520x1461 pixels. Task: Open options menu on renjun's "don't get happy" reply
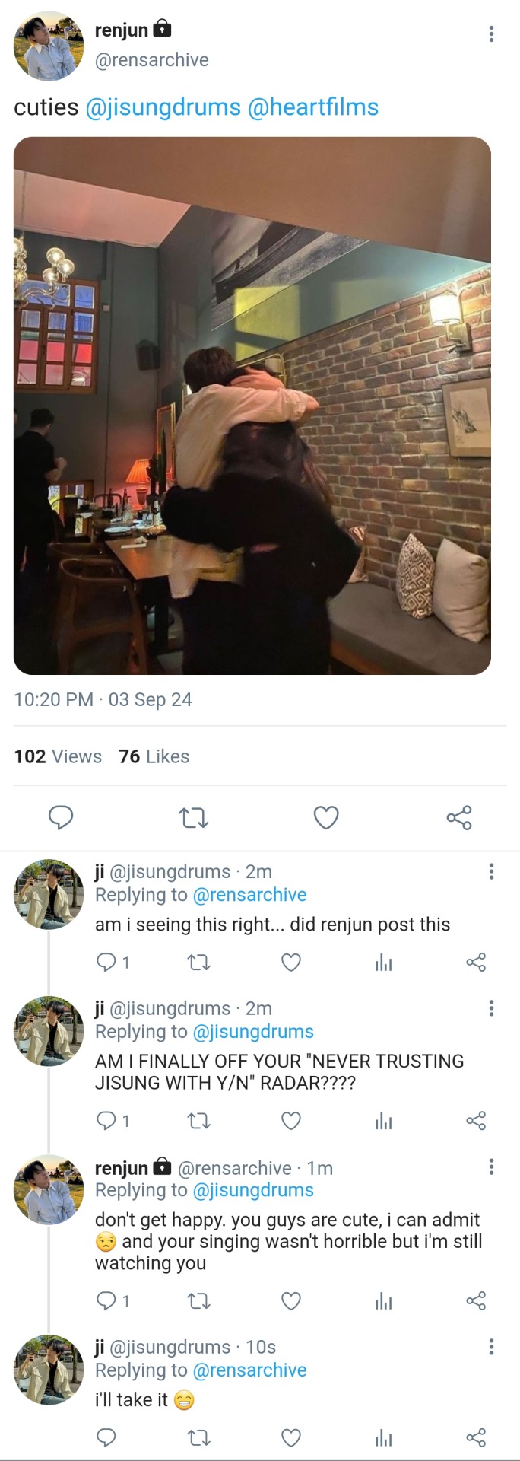(x=491, y=1167)
